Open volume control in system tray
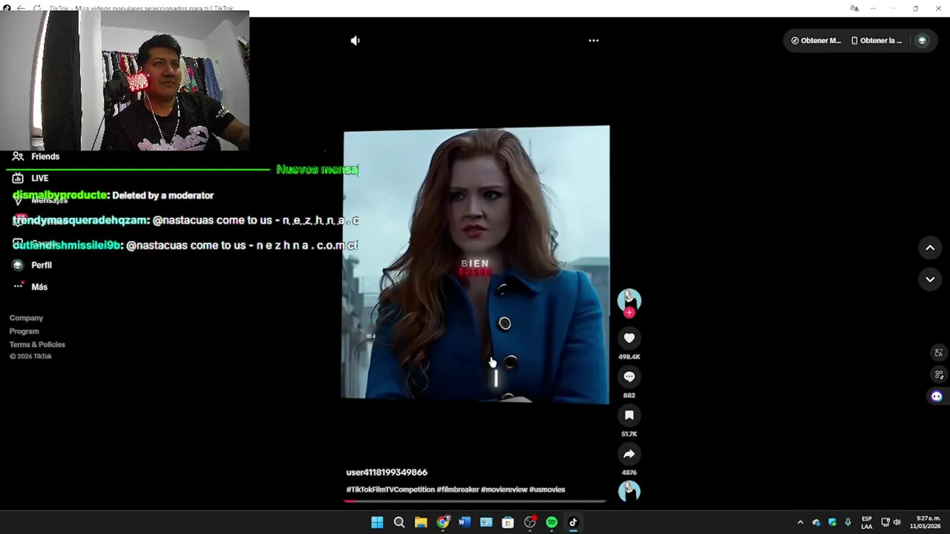 click(897, 522)
